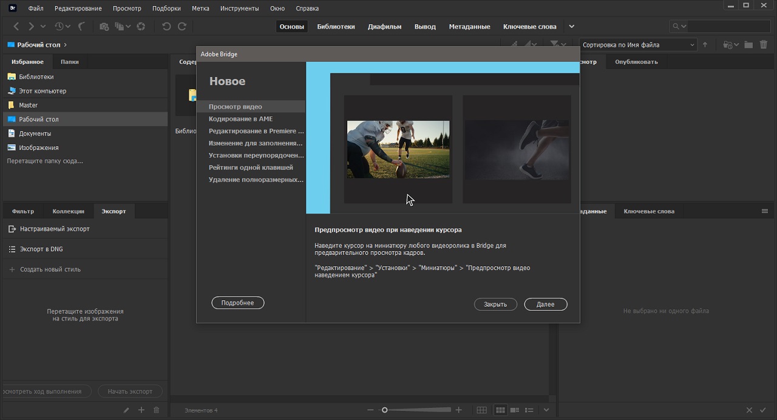777x420 pixels.
Task: Click the create new folder icon
Action: tap(748, 45)
